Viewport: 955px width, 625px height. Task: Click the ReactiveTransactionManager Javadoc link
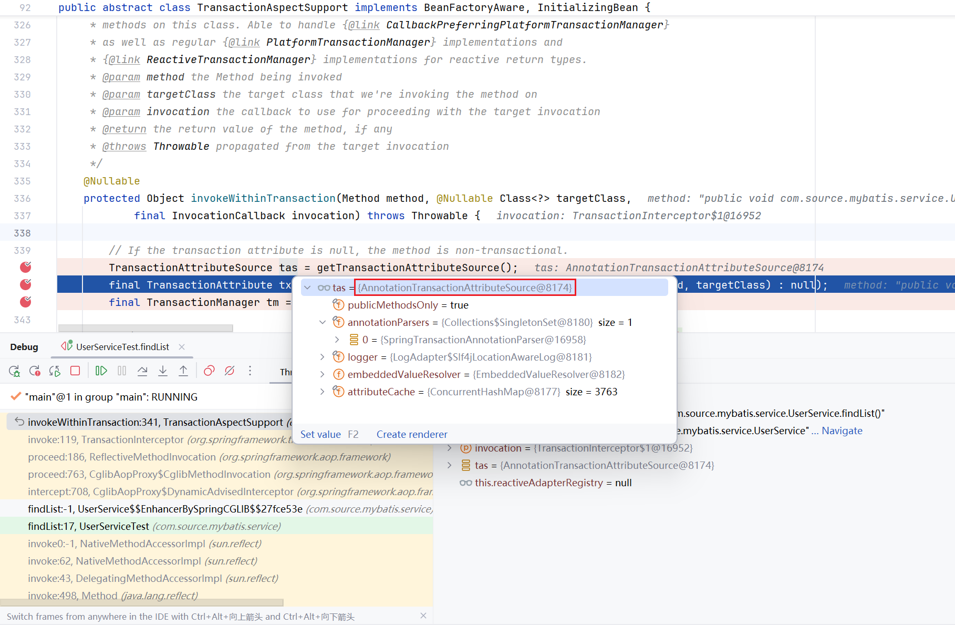[229, 59]
